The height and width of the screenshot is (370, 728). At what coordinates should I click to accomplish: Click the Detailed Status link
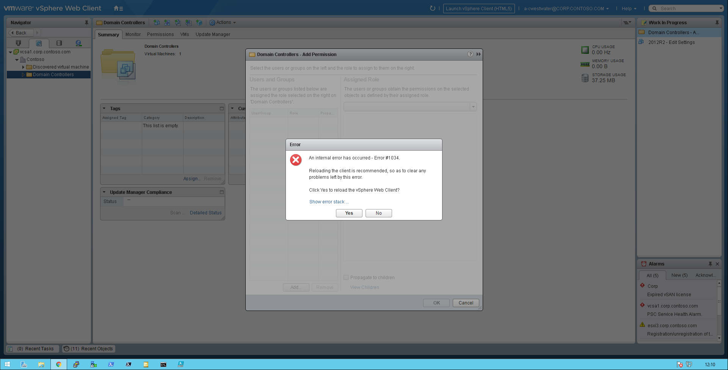pyautogui.click(x=206, y=213)
